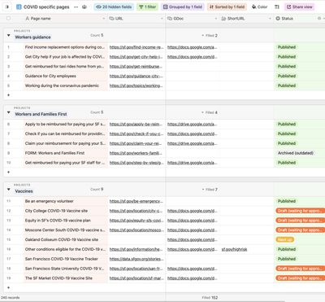Screen dimensions: 325x302
Task: Open the view options three-dot menu
Action: pyautogui.click(x=76, y=7)
